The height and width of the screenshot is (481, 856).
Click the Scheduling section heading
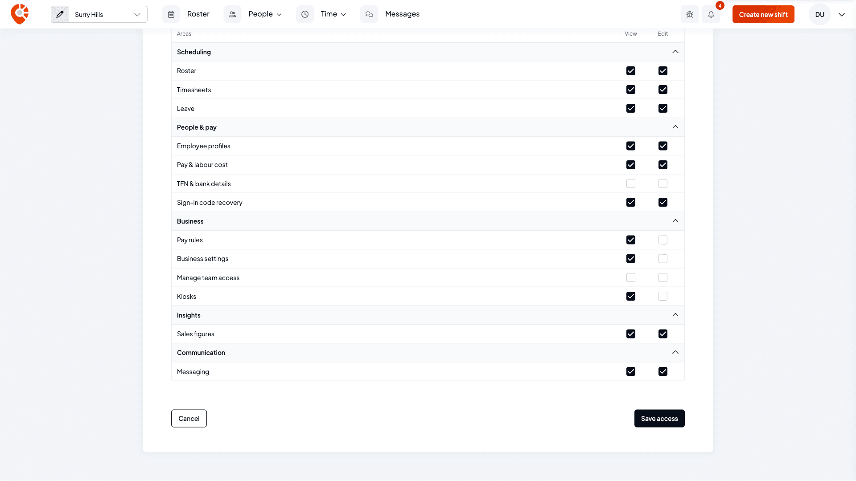[x=194, y=52]
